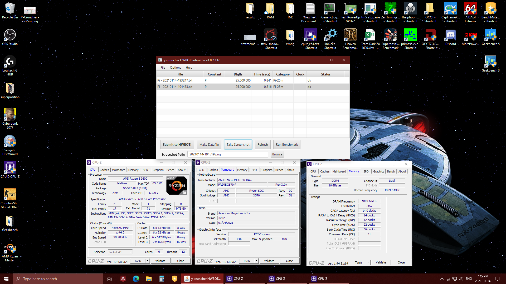Switch to Bench tab in CPU-Z Mainboard window
This screenshot has width=506, height=284.
tap(279, 170)
